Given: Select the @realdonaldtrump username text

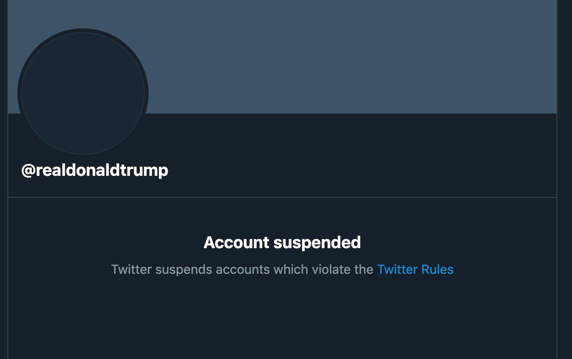Looking at the screenshot, I should coord(95,170).
